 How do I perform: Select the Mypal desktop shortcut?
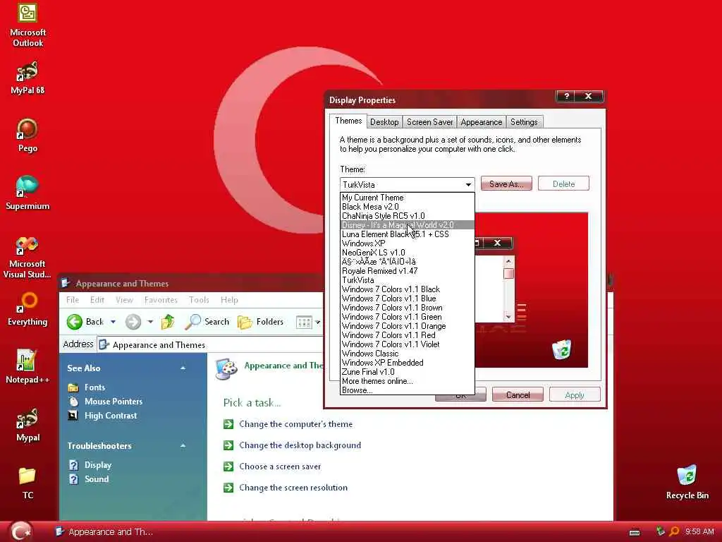point(27,424)
